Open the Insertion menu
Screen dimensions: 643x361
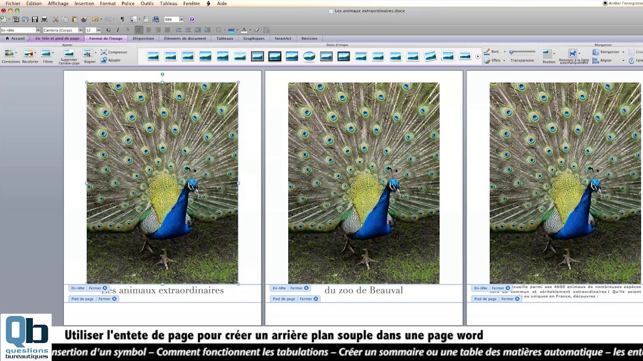pyautogui.click(x=84, y=4)
